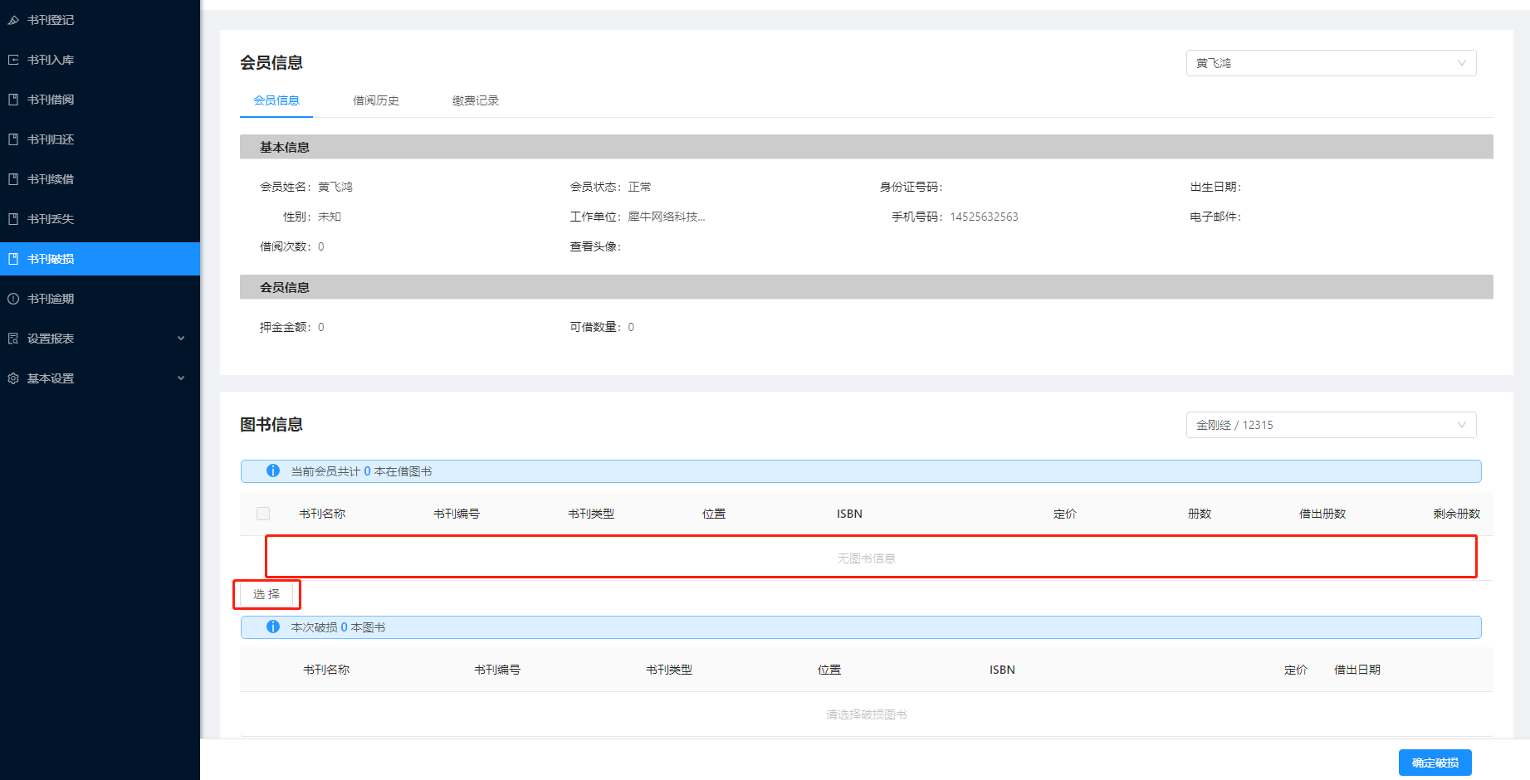Click the 查看头像 label
The image size is (1530, 780).
click(x=595, y=246)
